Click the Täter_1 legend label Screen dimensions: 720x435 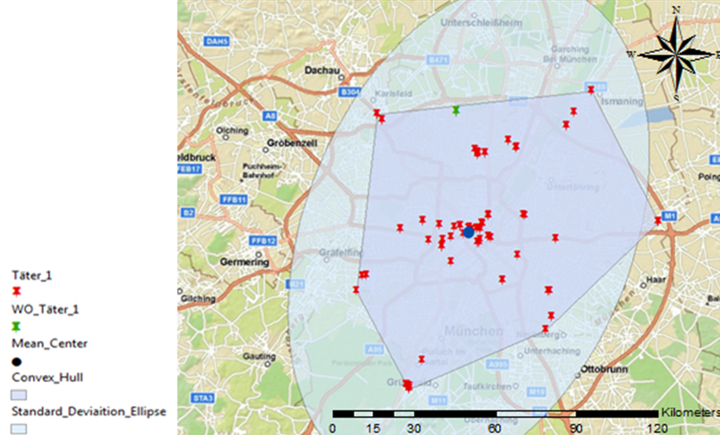tap(32, 275)
